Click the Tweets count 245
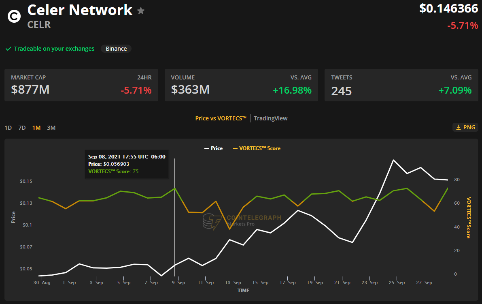This screenshot has height=304, width=482. coord(341,91)
